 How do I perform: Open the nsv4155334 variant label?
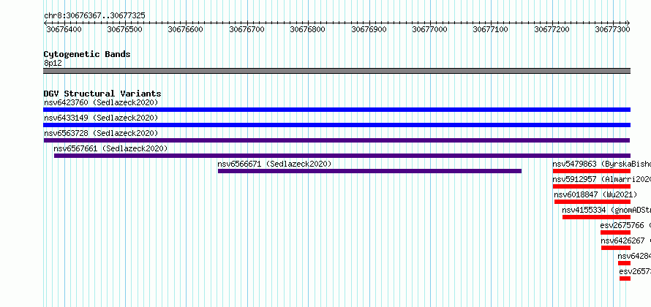point(606,210)
